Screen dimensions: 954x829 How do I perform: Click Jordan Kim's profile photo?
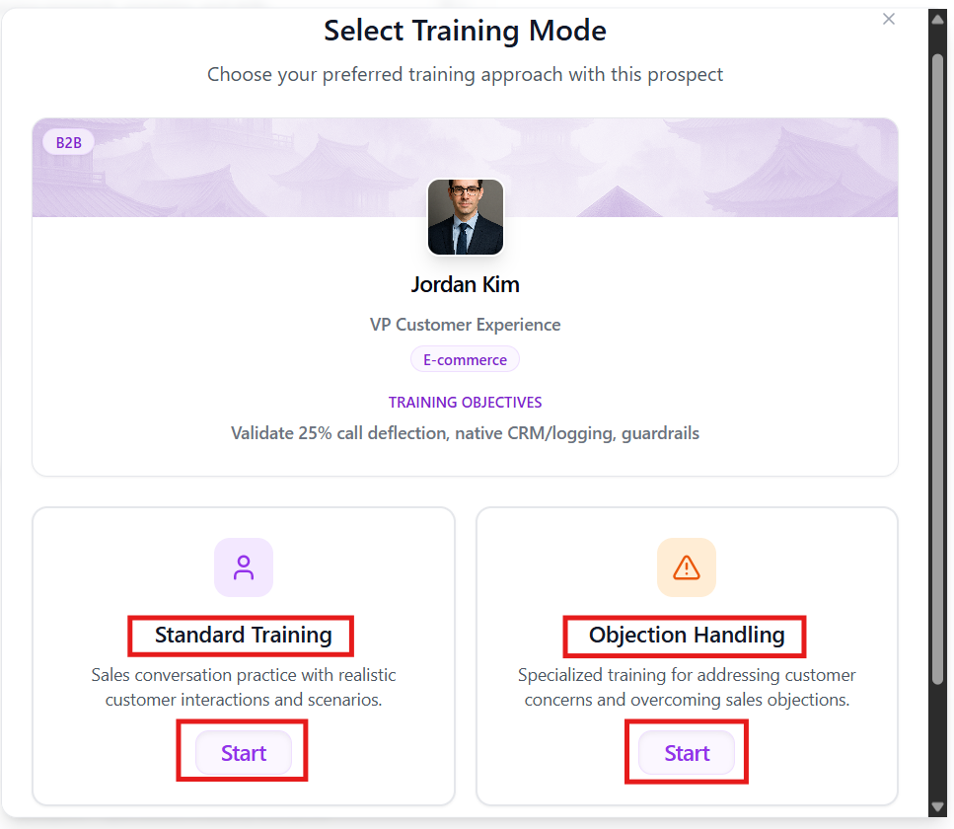click(x=466, y=217)
